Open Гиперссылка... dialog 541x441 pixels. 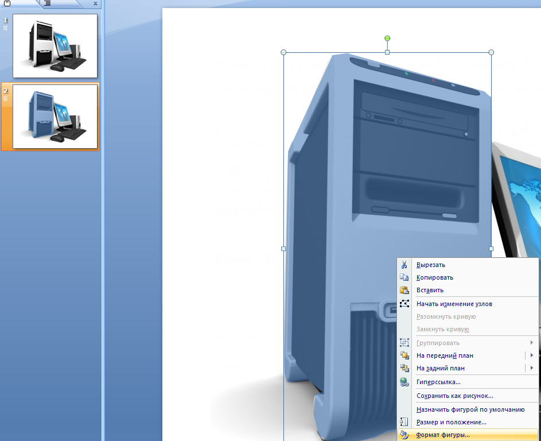[x=468, y=382]
